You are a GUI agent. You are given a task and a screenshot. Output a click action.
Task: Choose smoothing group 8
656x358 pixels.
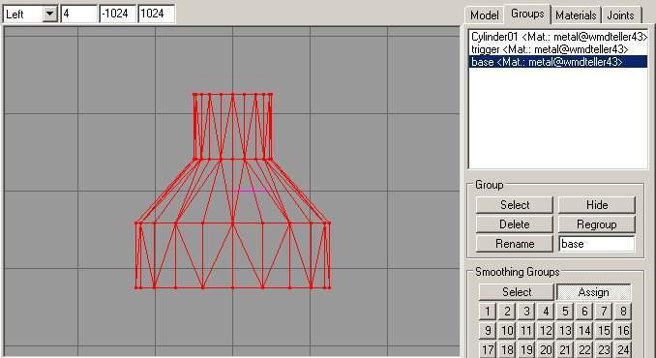[623, 312]
